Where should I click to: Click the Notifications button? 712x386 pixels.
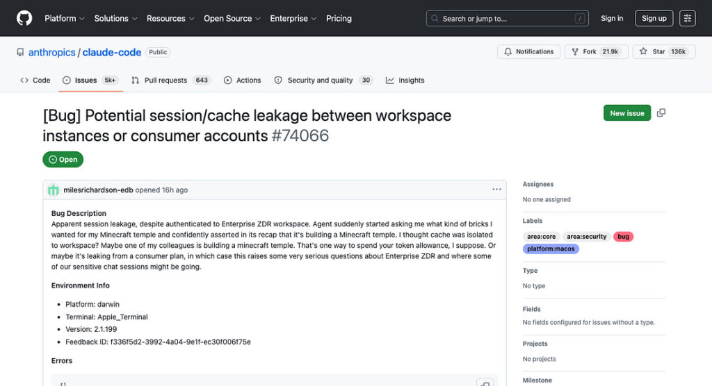click(x=528, y=51)
